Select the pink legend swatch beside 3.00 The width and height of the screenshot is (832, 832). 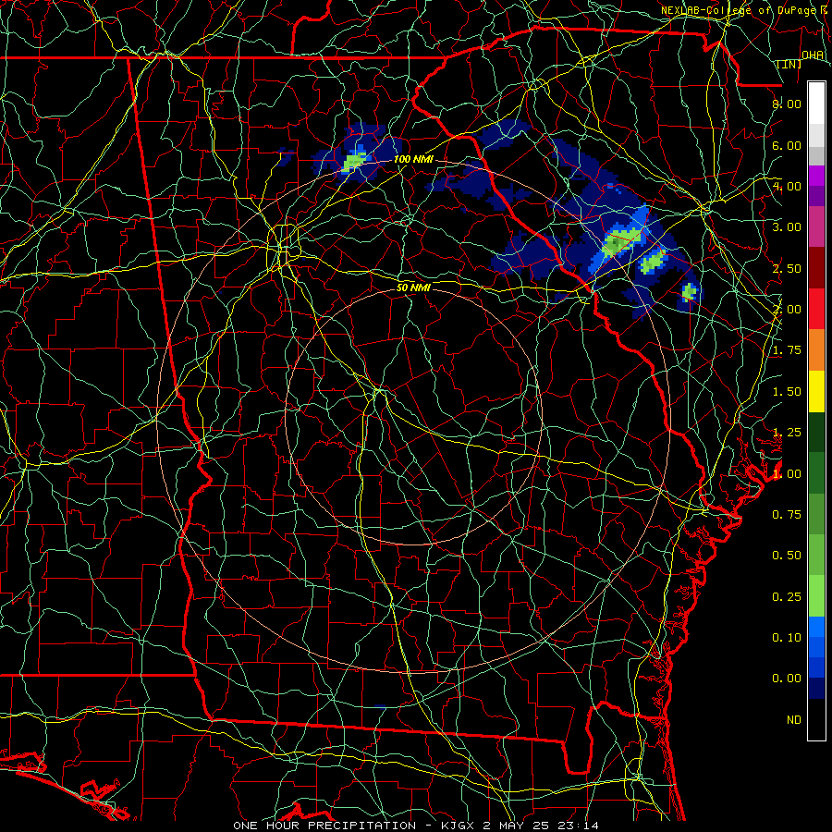(816, 226)
